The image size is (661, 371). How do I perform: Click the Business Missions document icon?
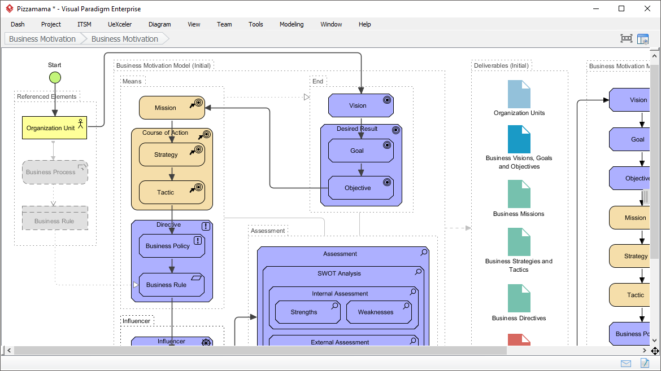519,194
